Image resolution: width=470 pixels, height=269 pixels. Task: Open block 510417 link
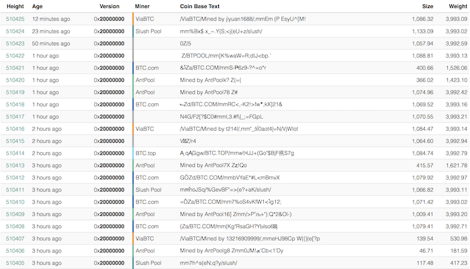click(x=15, y=117)
